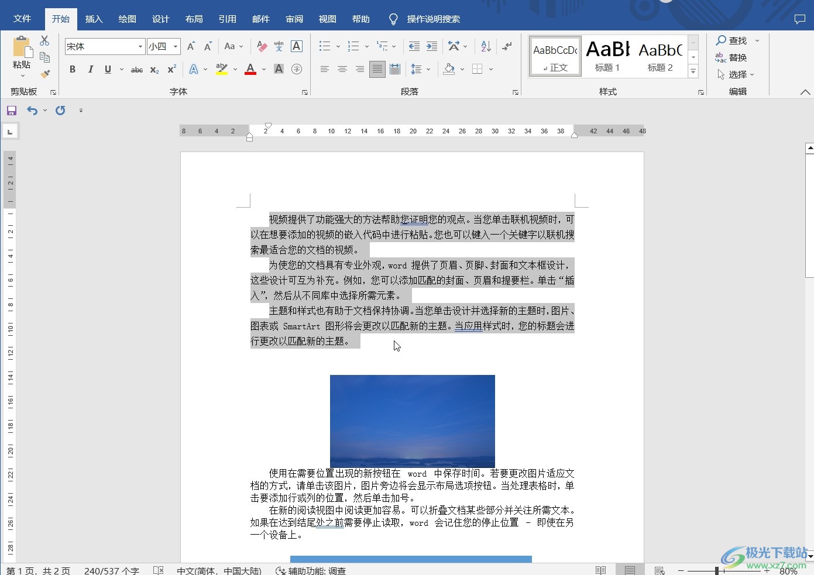Click the phonetic guide icon in Font group
The height and width of the screenshot is (575, 814).
click(x=279, y=46)
